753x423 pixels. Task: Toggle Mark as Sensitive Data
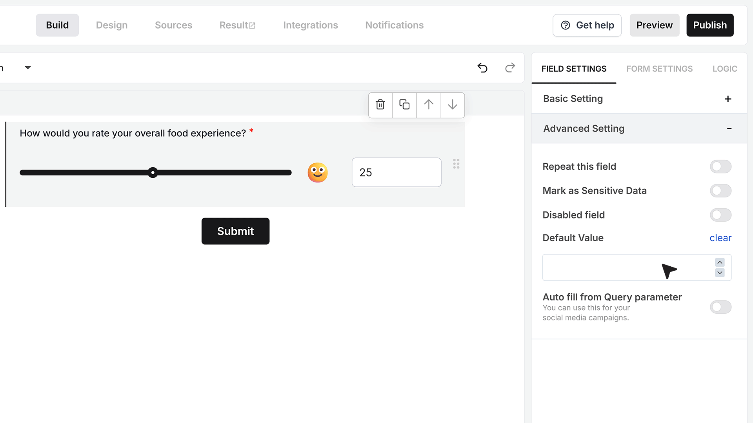(720, 191)
